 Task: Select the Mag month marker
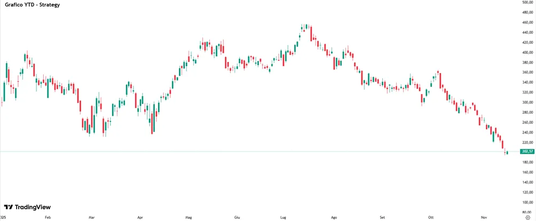(x=188, y=217)
